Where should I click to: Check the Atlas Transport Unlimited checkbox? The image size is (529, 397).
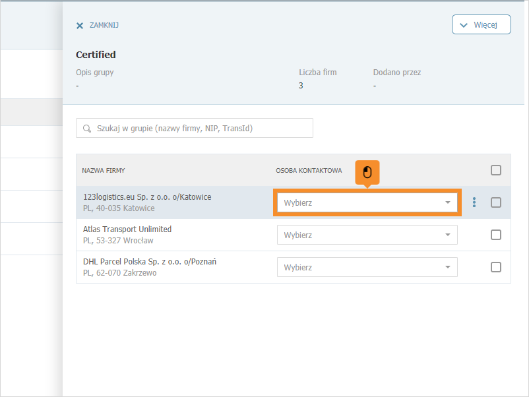point(495,235)
